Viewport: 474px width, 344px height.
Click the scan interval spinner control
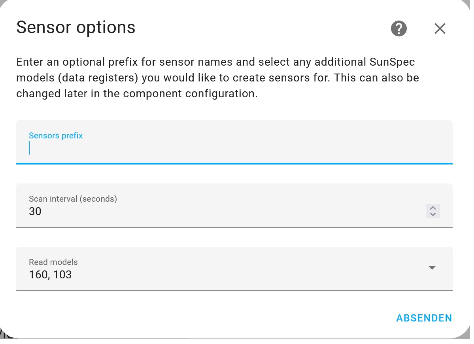[x=433, y=211]
